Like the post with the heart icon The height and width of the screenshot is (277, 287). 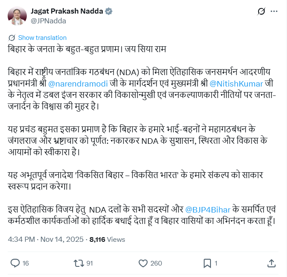point(143,263)
